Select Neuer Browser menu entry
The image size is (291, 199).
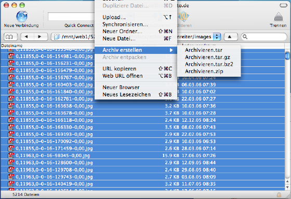click(136, 88)
